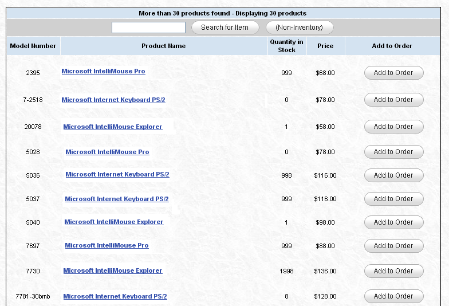This screenshot has width=449, height=306.
Task: Click stock quantity 998 for model 5036
Action: coord(286,175)
